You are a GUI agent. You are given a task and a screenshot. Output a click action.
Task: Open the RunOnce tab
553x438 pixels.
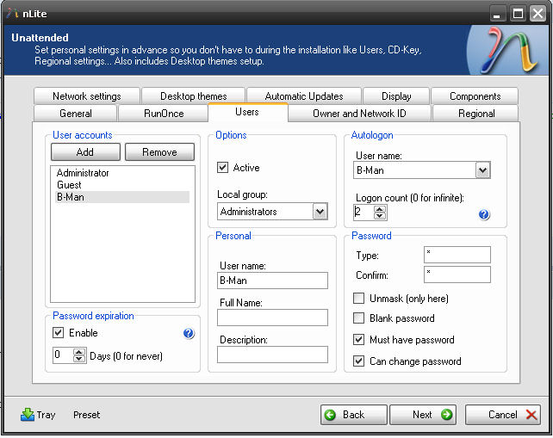164,114
